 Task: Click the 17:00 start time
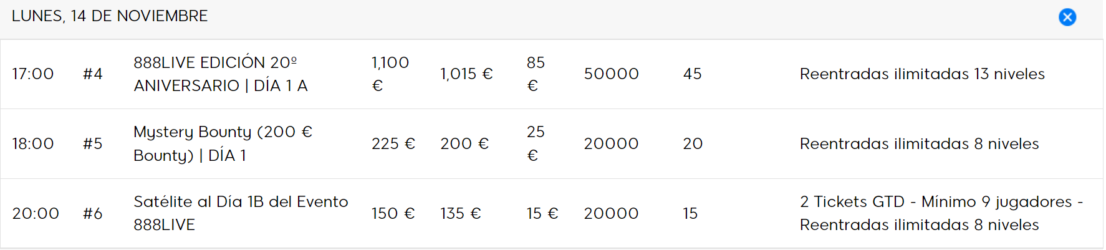33,74
